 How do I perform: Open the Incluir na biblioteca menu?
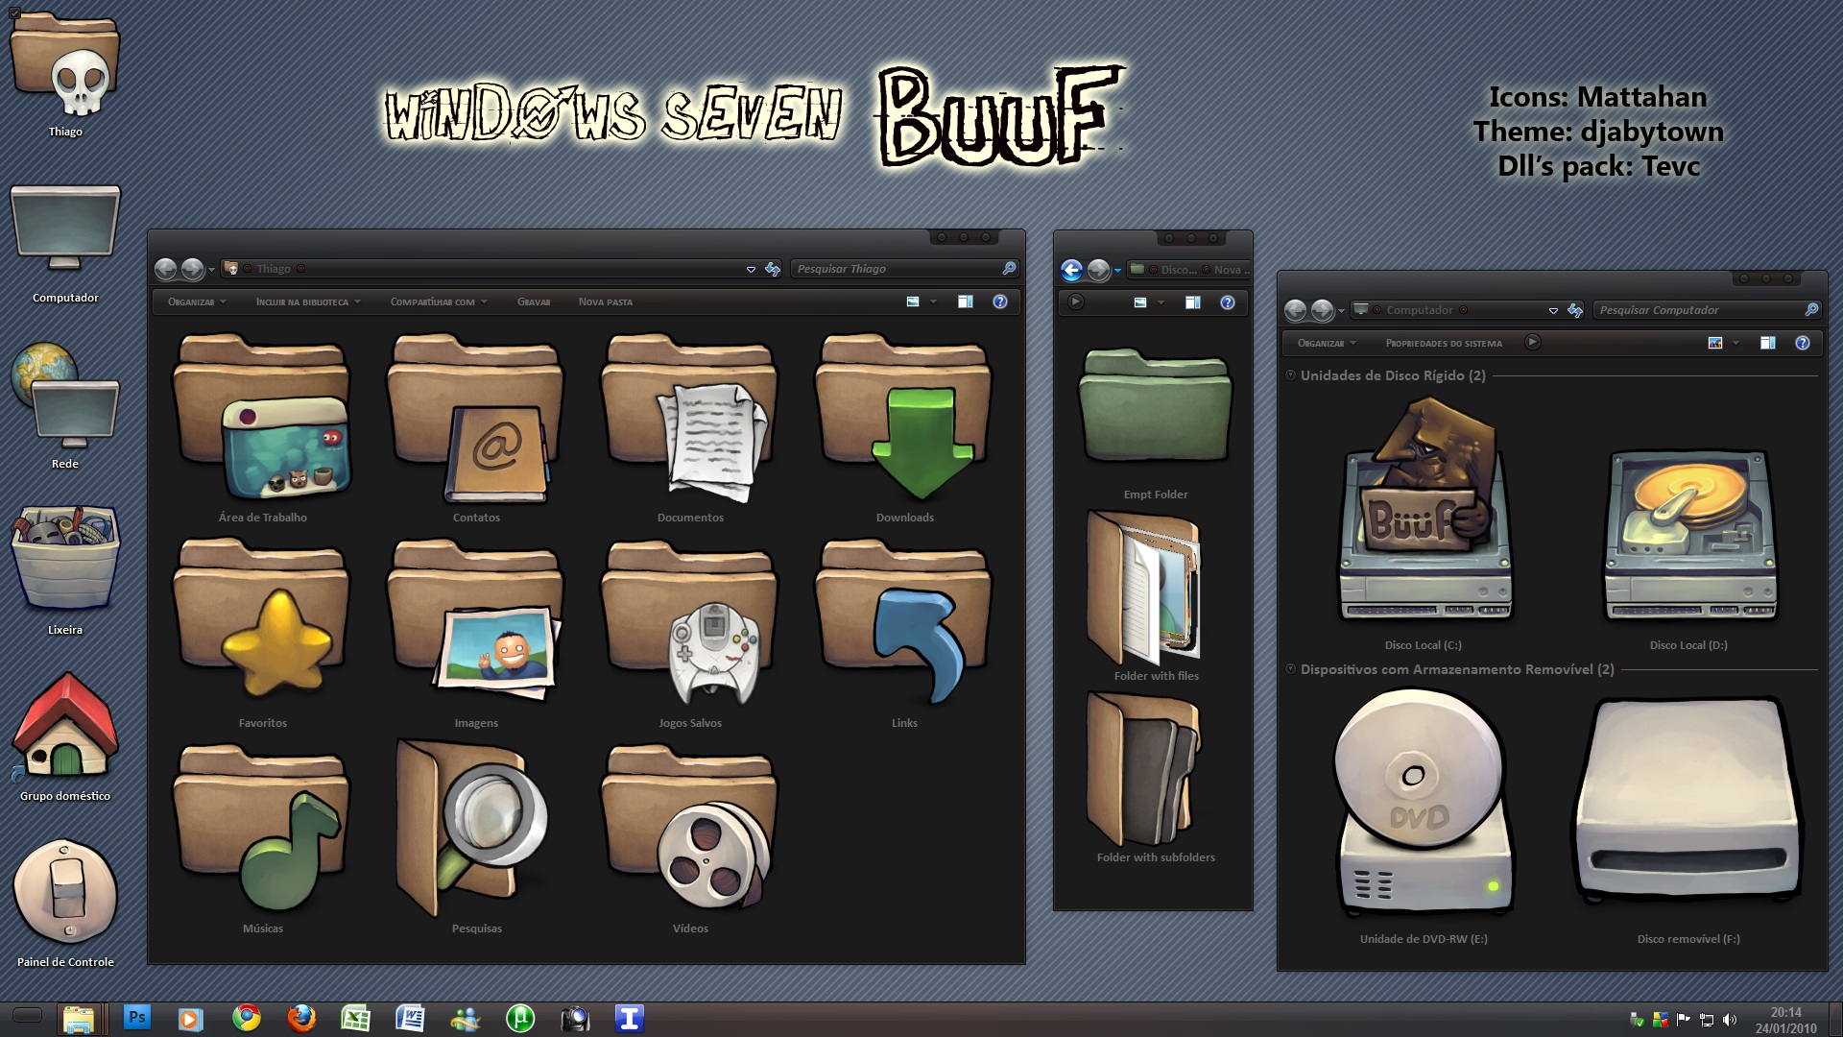click(304, 301)
